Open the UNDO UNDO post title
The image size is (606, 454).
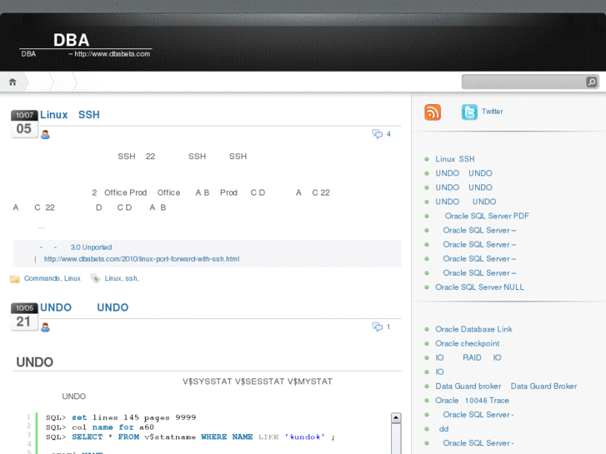click(84, 307)
